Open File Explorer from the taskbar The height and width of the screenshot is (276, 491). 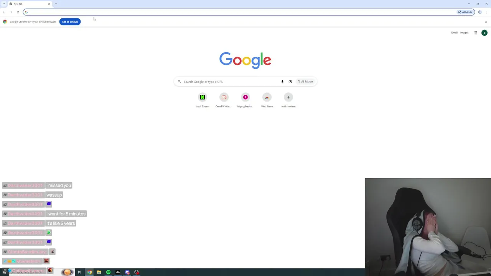click(99, 272)
